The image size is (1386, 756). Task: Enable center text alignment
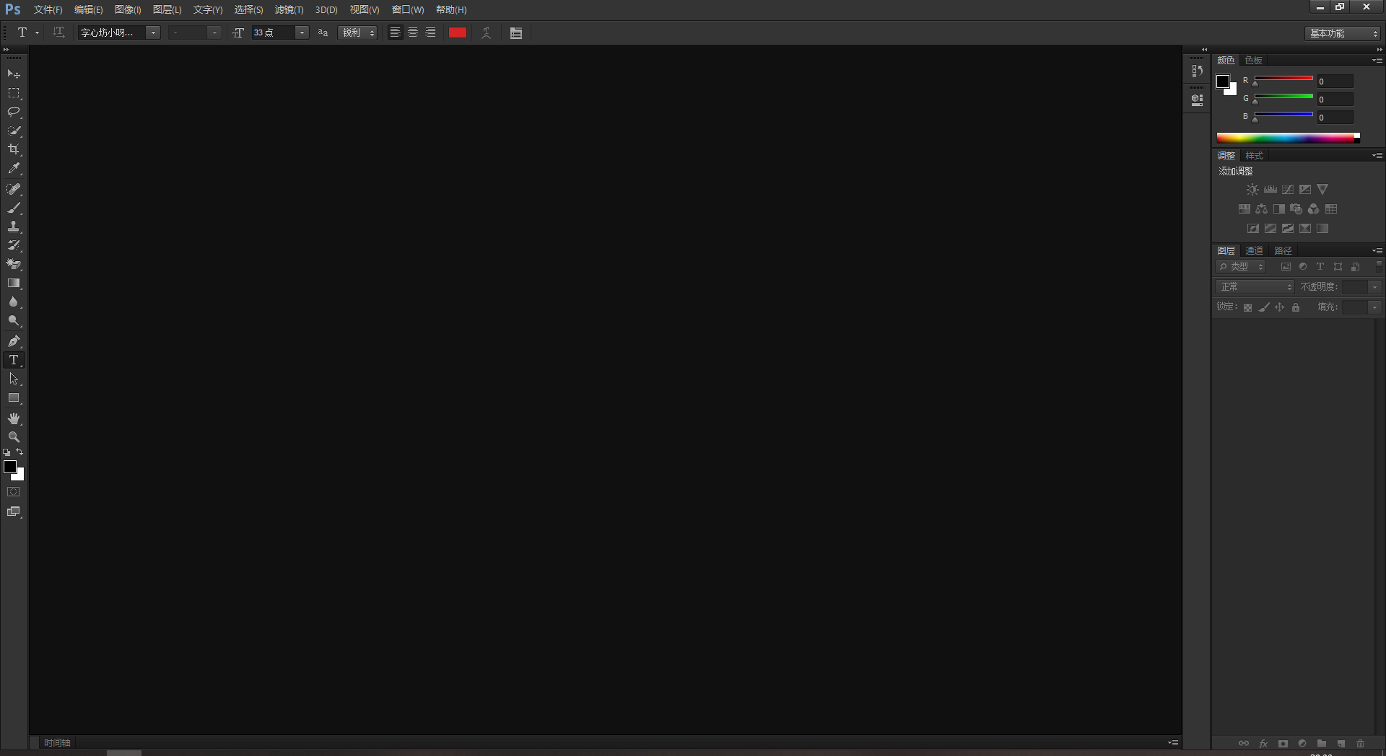[x=413, y=32]
